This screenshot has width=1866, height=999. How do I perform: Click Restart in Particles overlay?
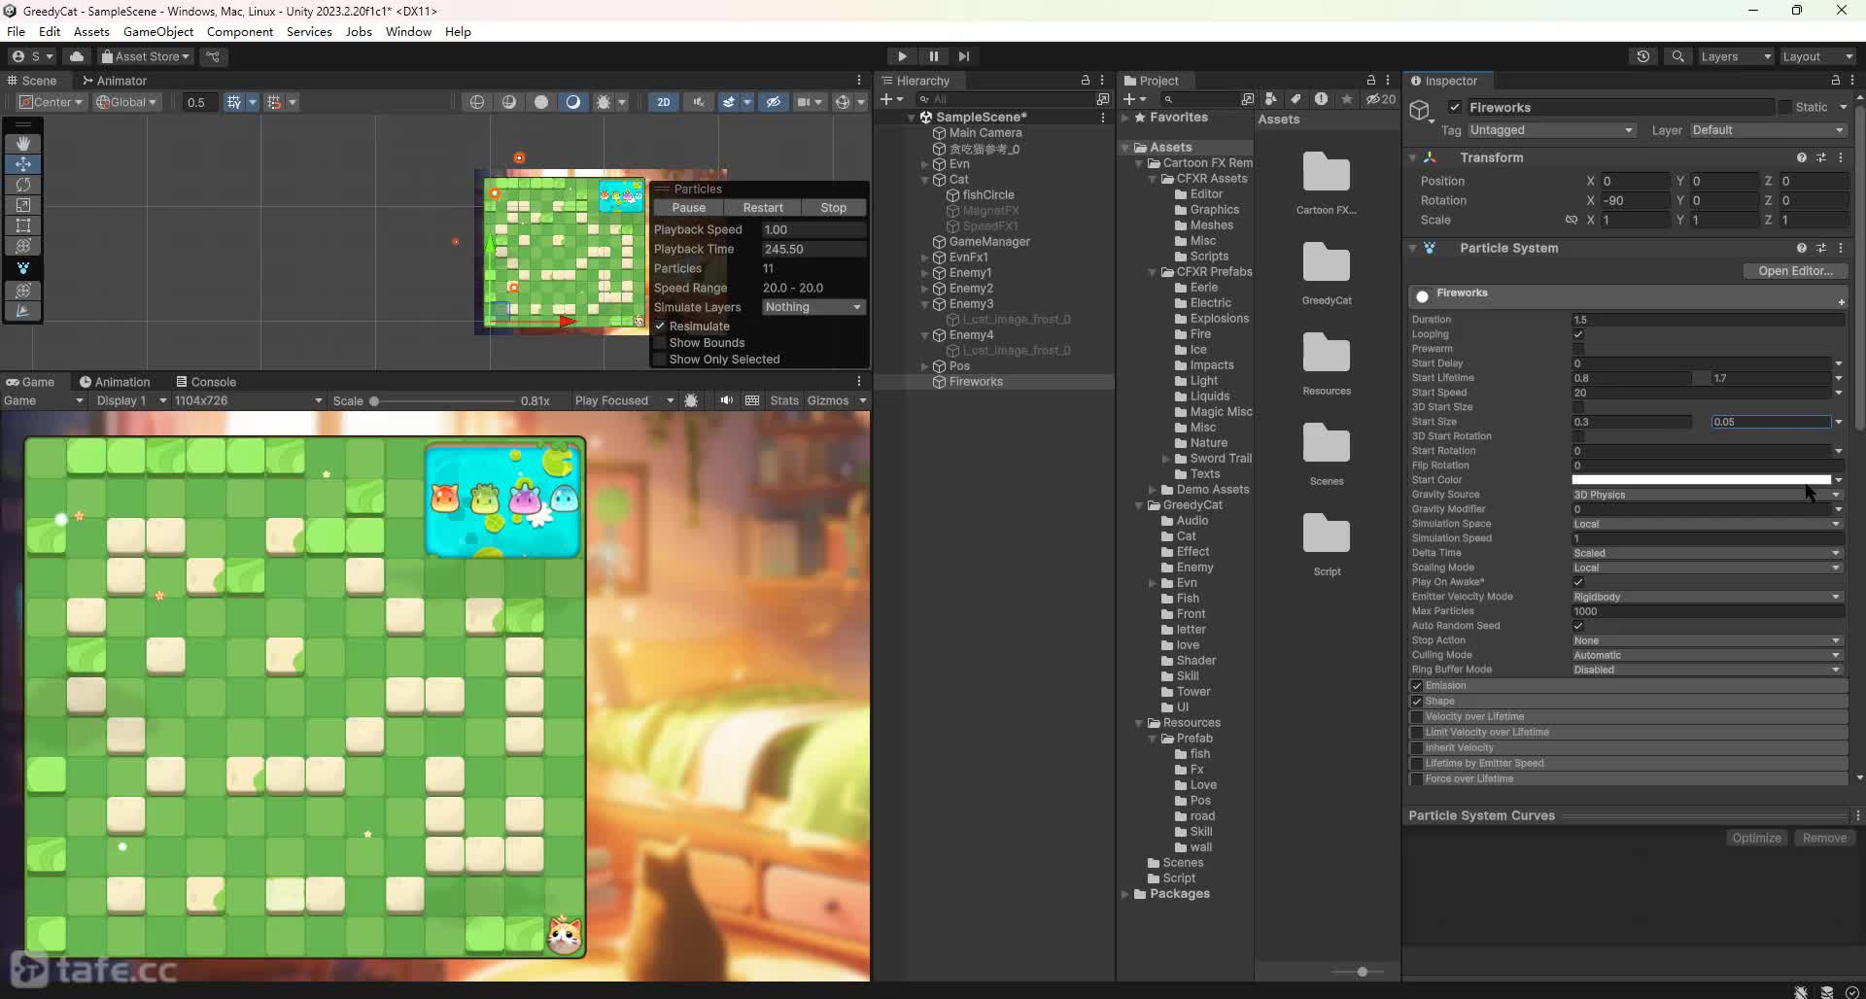coord(763,208)
